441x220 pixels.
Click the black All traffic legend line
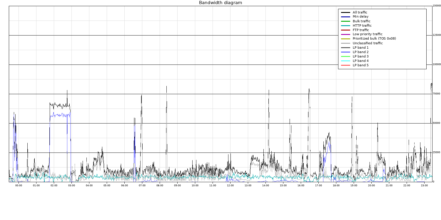point(345,12)
